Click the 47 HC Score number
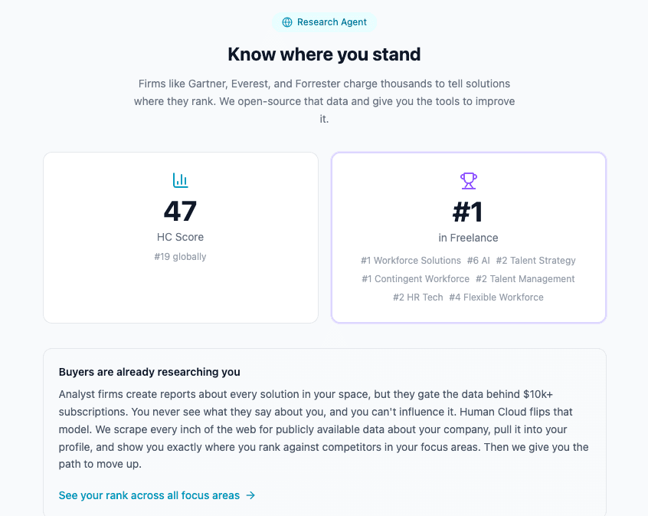Screen dimensions: 648x516 pos(180,211)
